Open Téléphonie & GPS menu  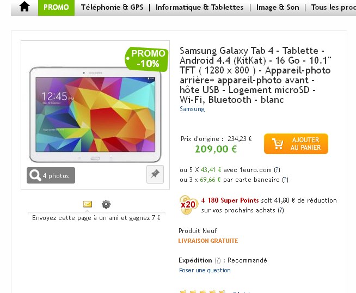click(112, 8)
